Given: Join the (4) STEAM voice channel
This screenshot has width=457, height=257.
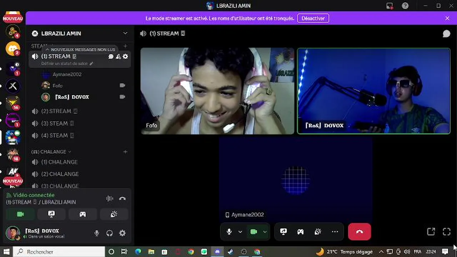Looking at the screenshot, I should click(80, 135).
